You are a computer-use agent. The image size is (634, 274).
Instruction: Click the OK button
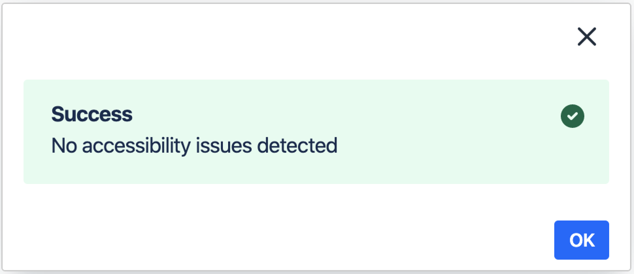coord(581,240)
